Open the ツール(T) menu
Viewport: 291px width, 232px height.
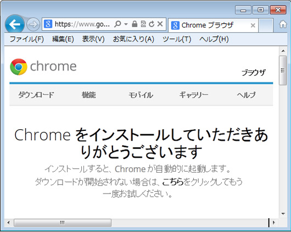coord(177,39)
